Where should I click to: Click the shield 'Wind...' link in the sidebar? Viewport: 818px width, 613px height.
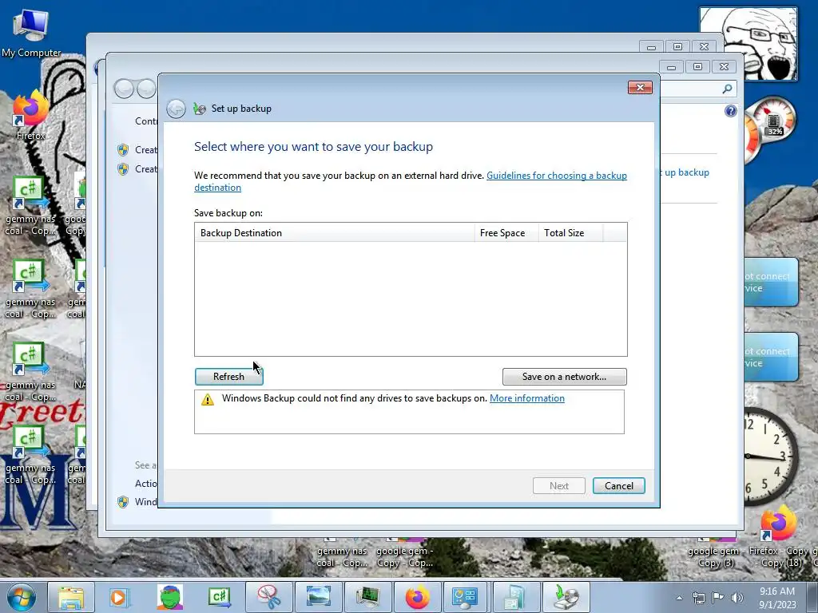coord(145,501)
